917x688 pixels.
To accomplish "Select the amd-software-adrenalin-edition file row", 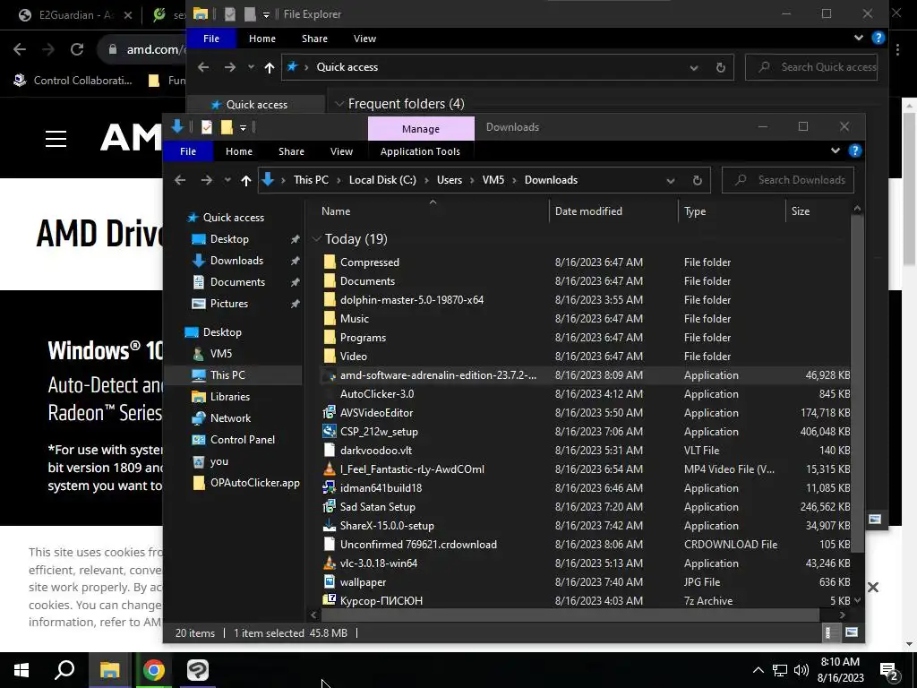I will [x=585, y=375].
